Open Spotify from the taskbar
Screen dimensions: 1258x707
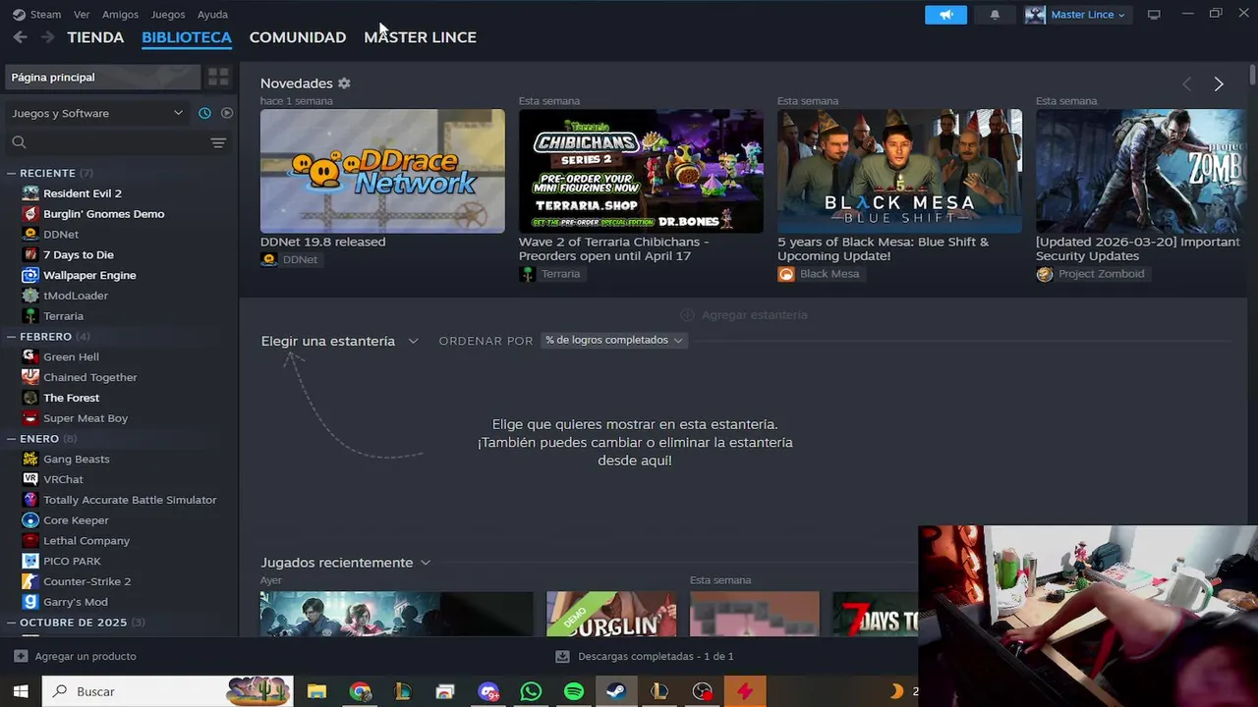coord(574,691)
